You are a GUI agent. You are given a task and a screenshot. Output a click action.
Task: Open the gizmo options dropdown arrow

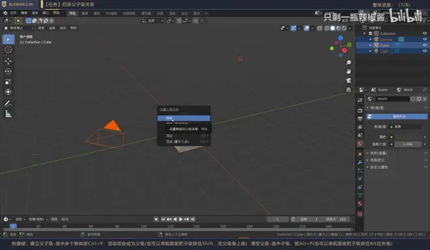299,28
